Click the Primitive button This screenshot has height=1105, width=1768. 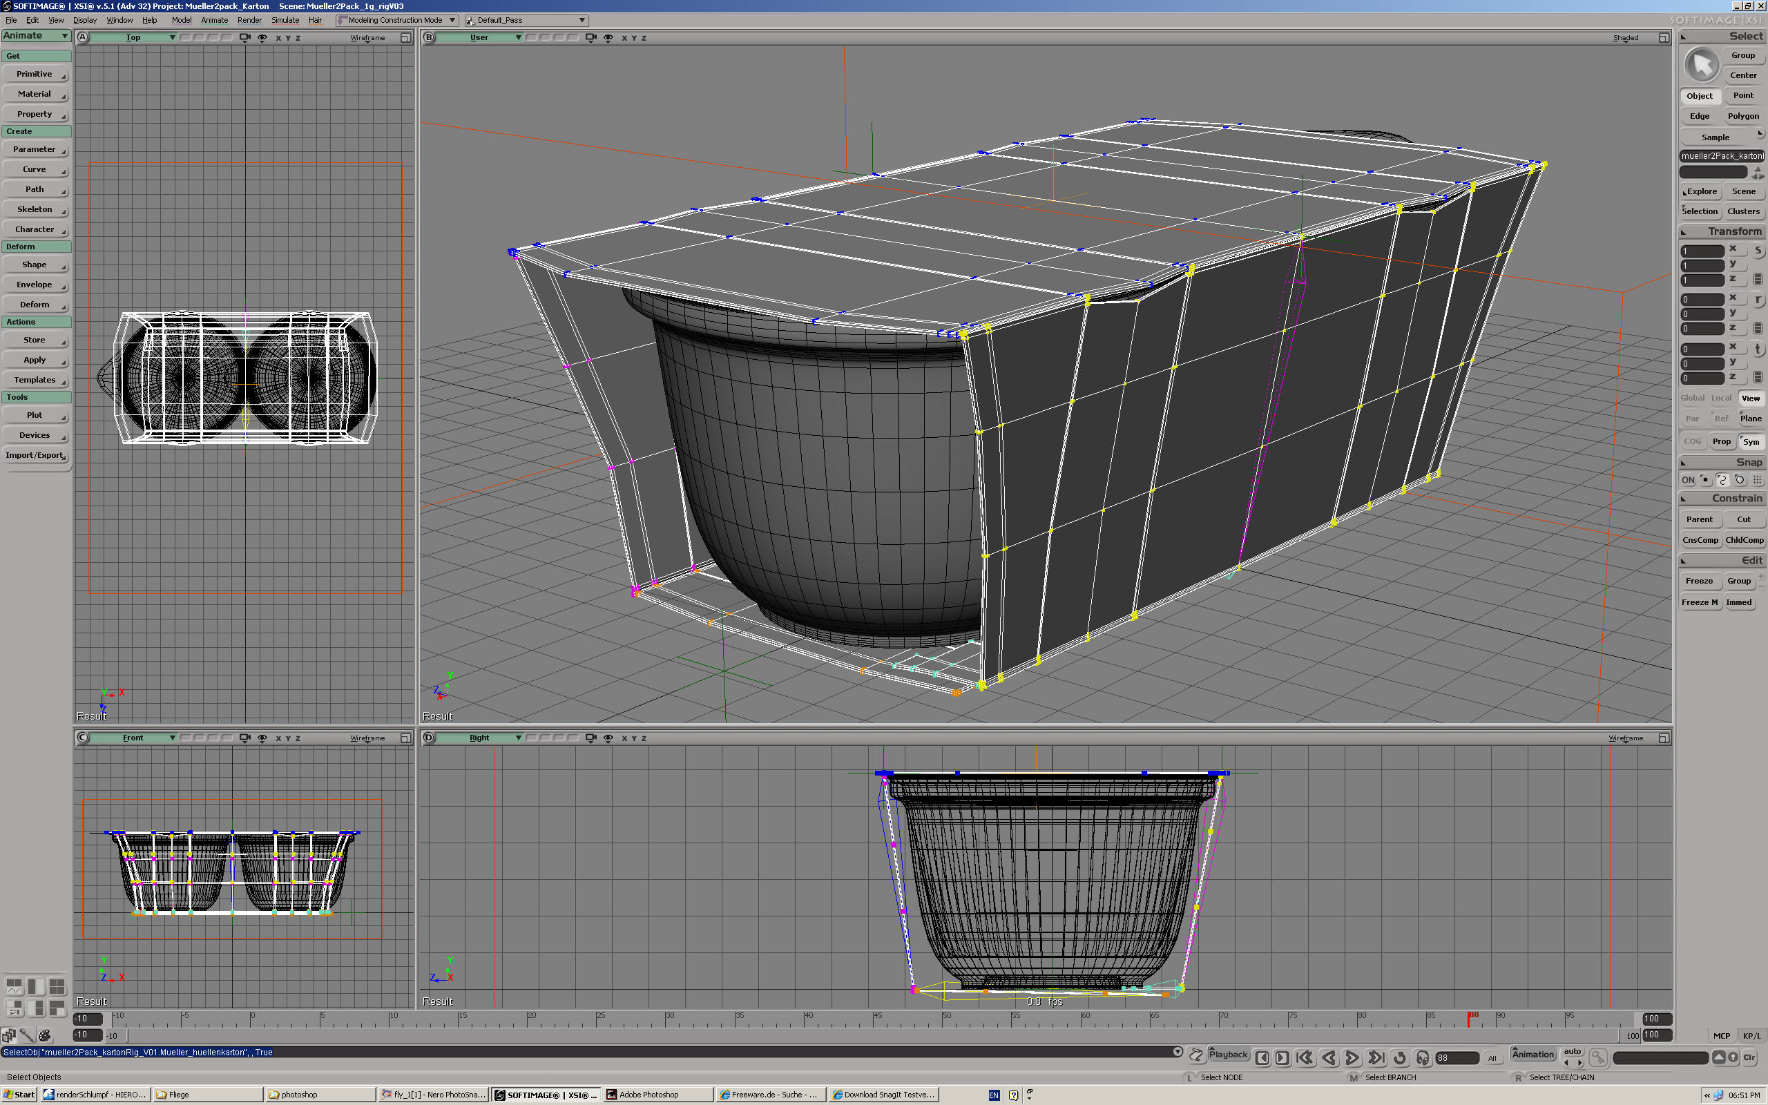[35, 74]
